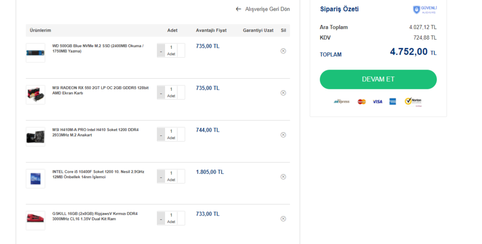The width and height of the screenshot is (482, 244).
Task: Click the Mastercard payment logo
Action: 361,101
